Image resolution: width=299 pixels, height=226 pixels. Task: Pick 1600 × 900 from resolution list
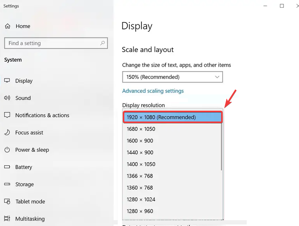coord(140,141)
